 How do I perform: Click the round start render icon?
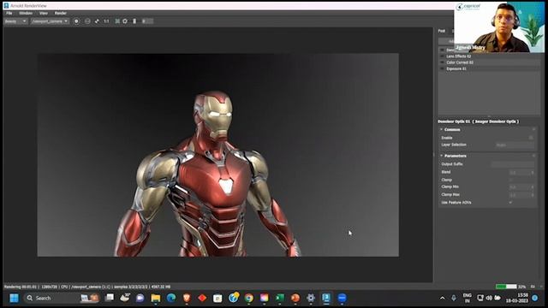(76, 21)
